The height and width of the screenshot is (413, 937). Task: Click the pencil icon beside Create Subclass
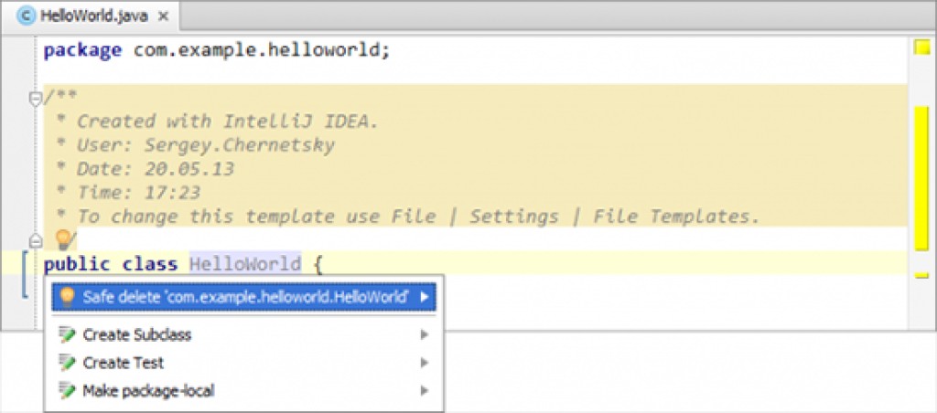click(68, 334)
